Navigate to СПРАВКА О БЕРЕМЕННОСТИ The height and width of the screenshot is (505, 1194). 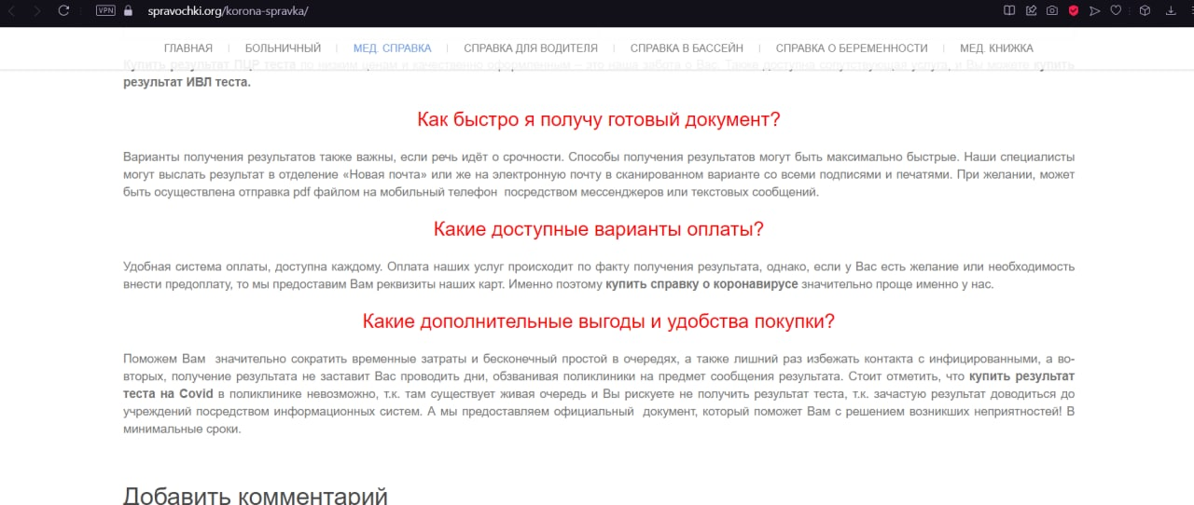click(x=852, y=48)
